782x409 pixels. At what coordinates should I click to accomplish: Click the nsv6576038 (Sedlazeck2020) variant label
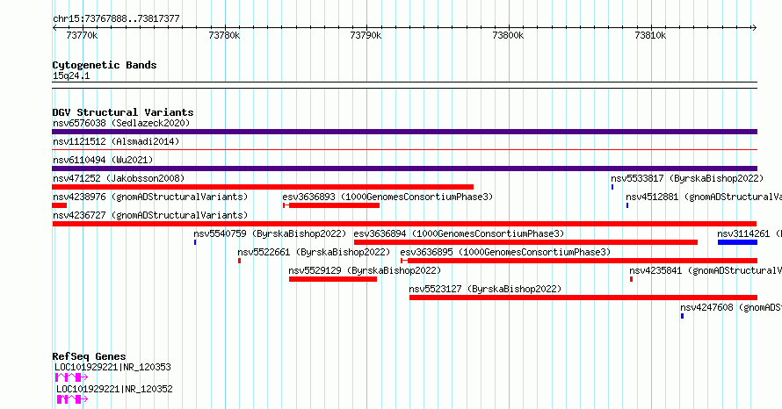coord(121,123)
